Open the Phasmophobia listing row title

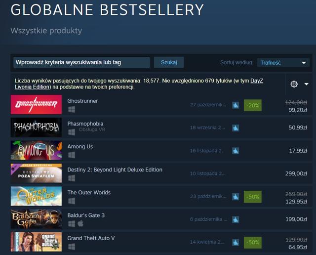pyautogui.click(x=85, y=124)
